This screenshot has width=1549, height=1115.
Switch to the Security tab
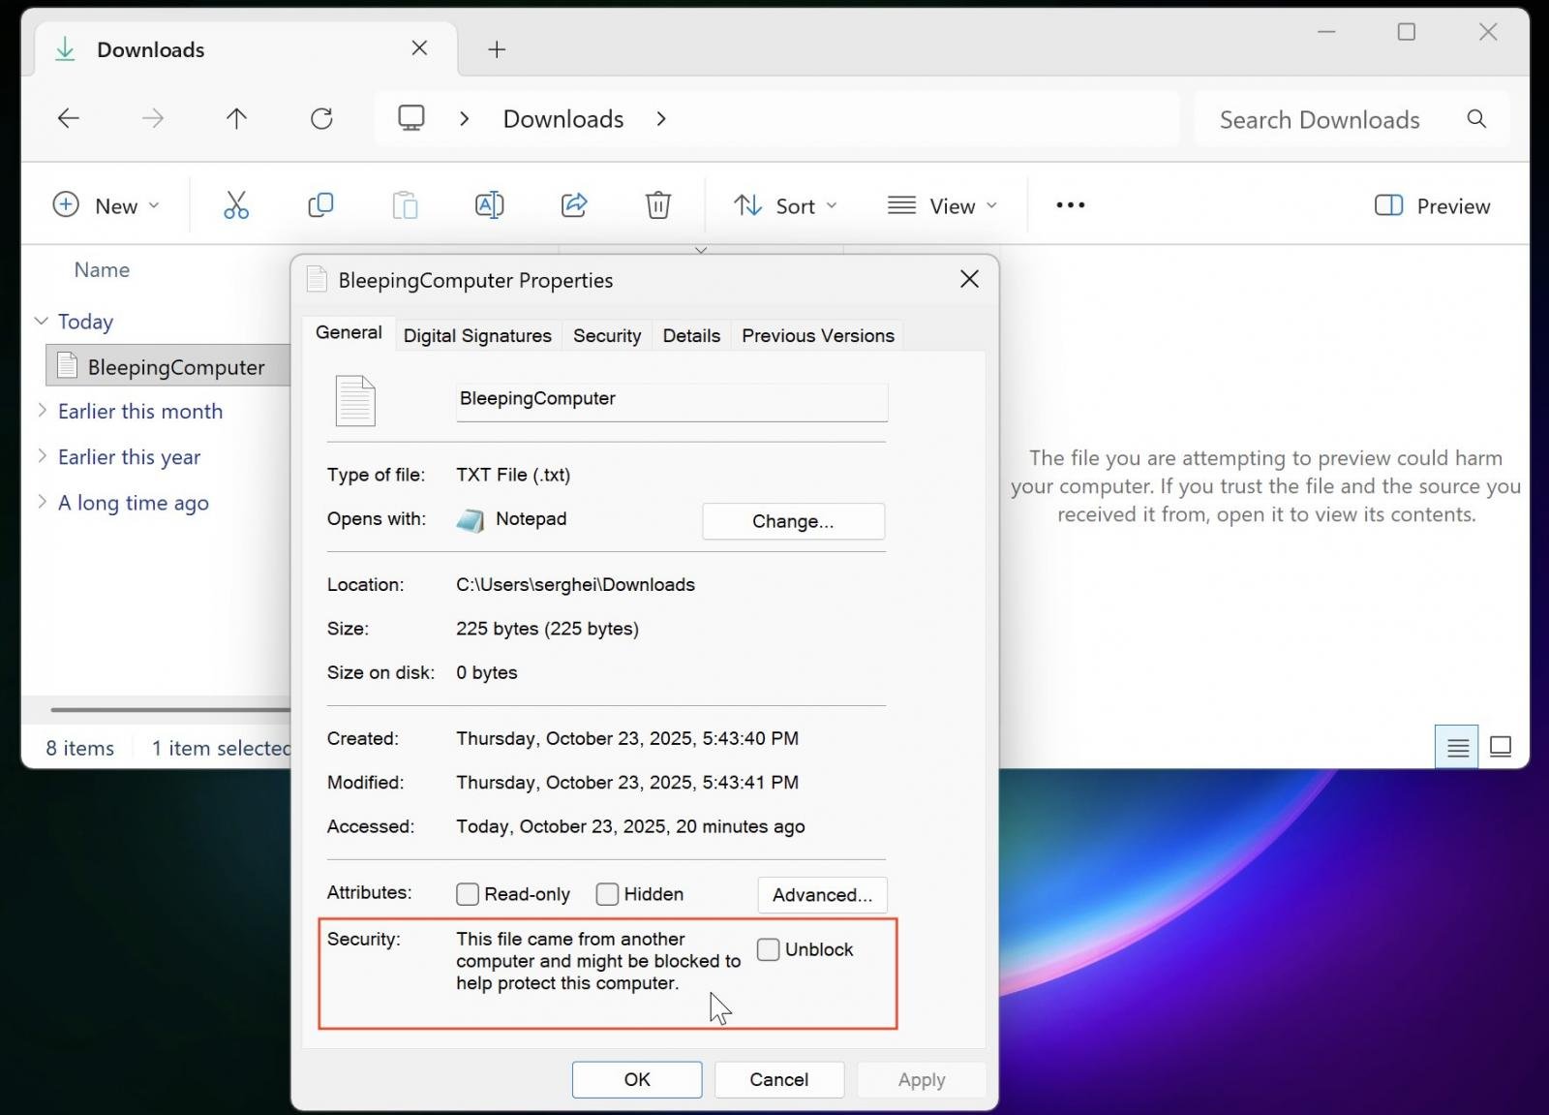(606, 335)
